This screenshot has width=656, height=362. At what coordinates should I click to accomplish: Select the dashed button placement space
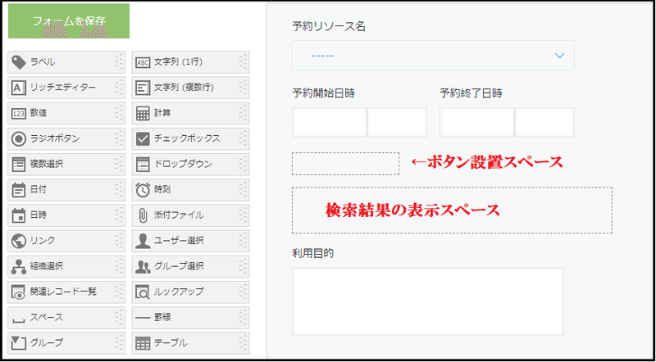click(x=345, y=164)
